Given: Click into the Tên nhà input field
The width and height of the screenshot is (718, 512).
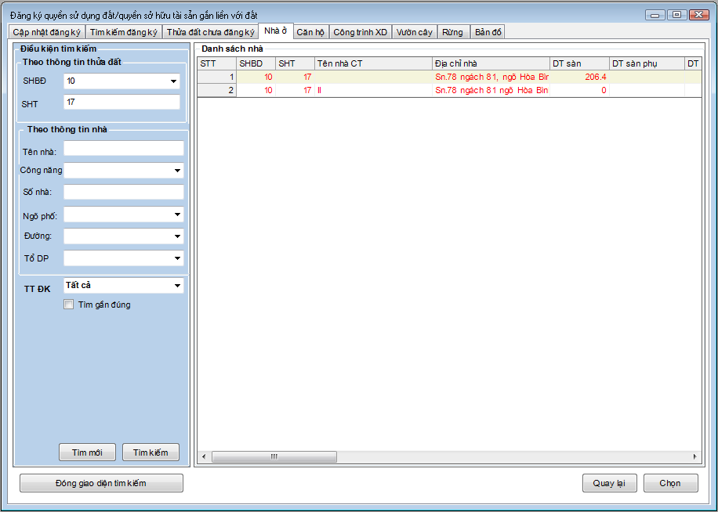Looking at the screenshot, I should (123, 149).
